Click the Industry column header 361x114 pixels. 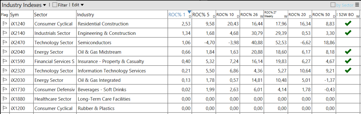[122, 15]
